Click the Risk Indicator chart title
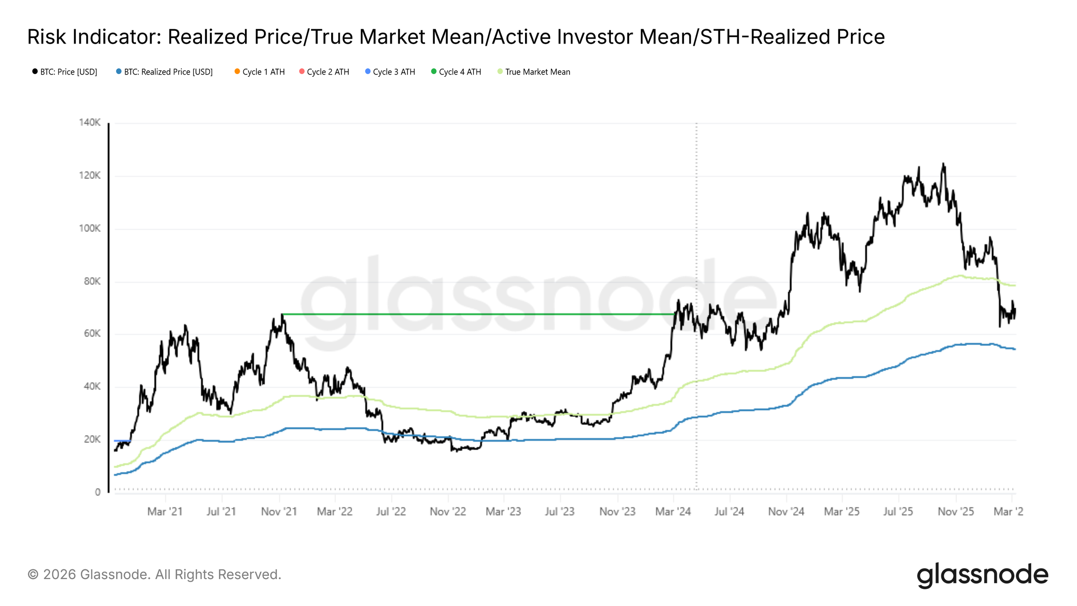The height and width of the screenshot is (606, 1077). click(x=455, y=37)
